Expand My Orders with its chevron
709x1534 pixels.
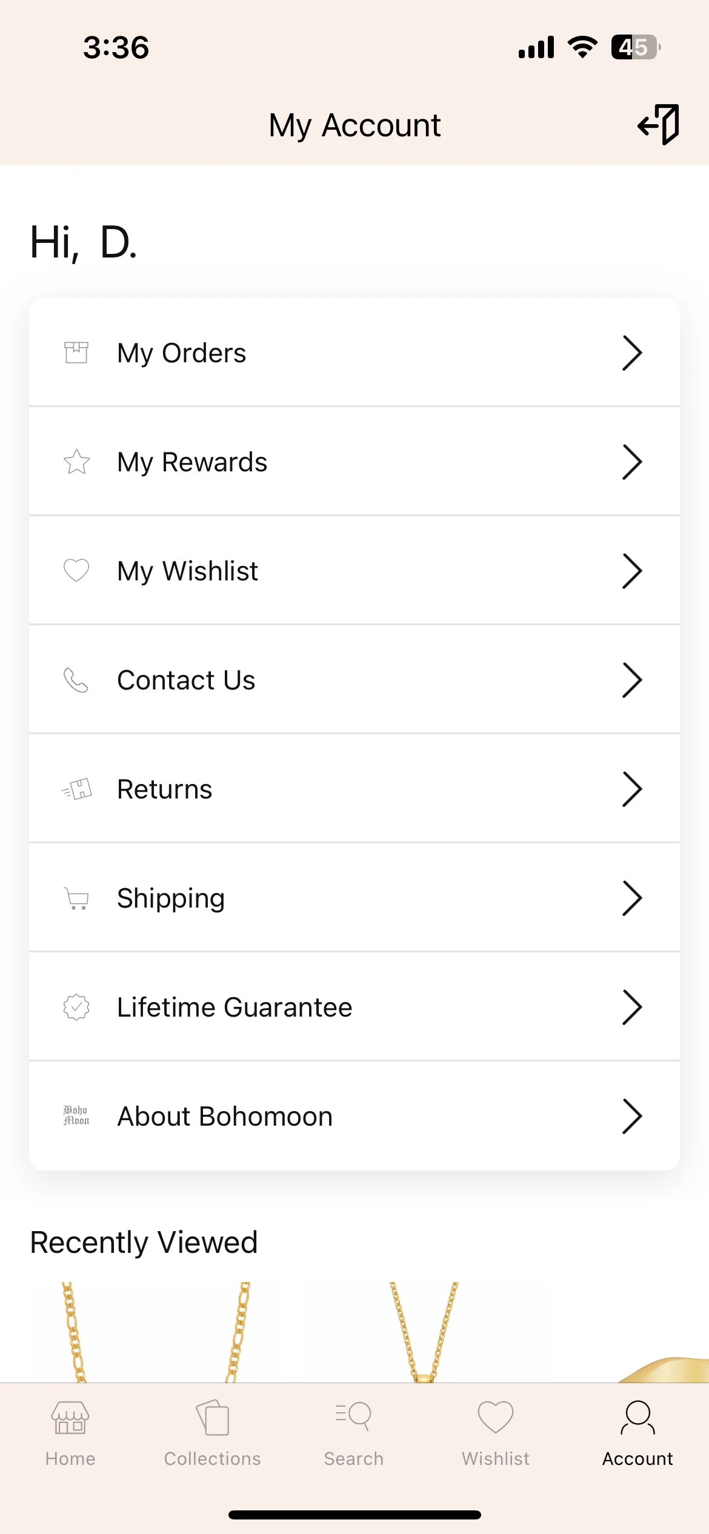tap(632, 353)
